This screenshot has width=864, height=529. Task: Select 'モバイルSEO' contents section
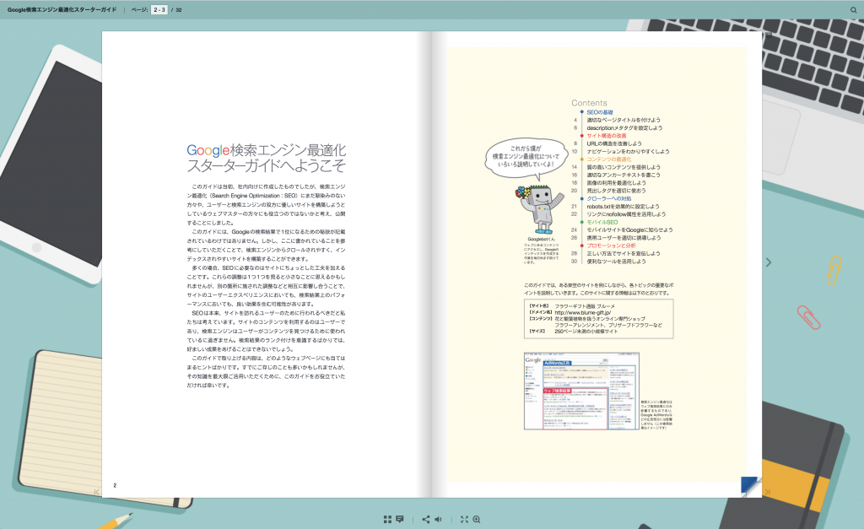[602, 222]
